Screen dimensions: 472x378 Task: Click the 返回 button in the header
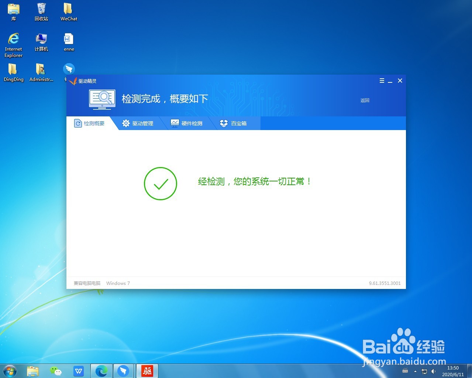coord(365,100)
